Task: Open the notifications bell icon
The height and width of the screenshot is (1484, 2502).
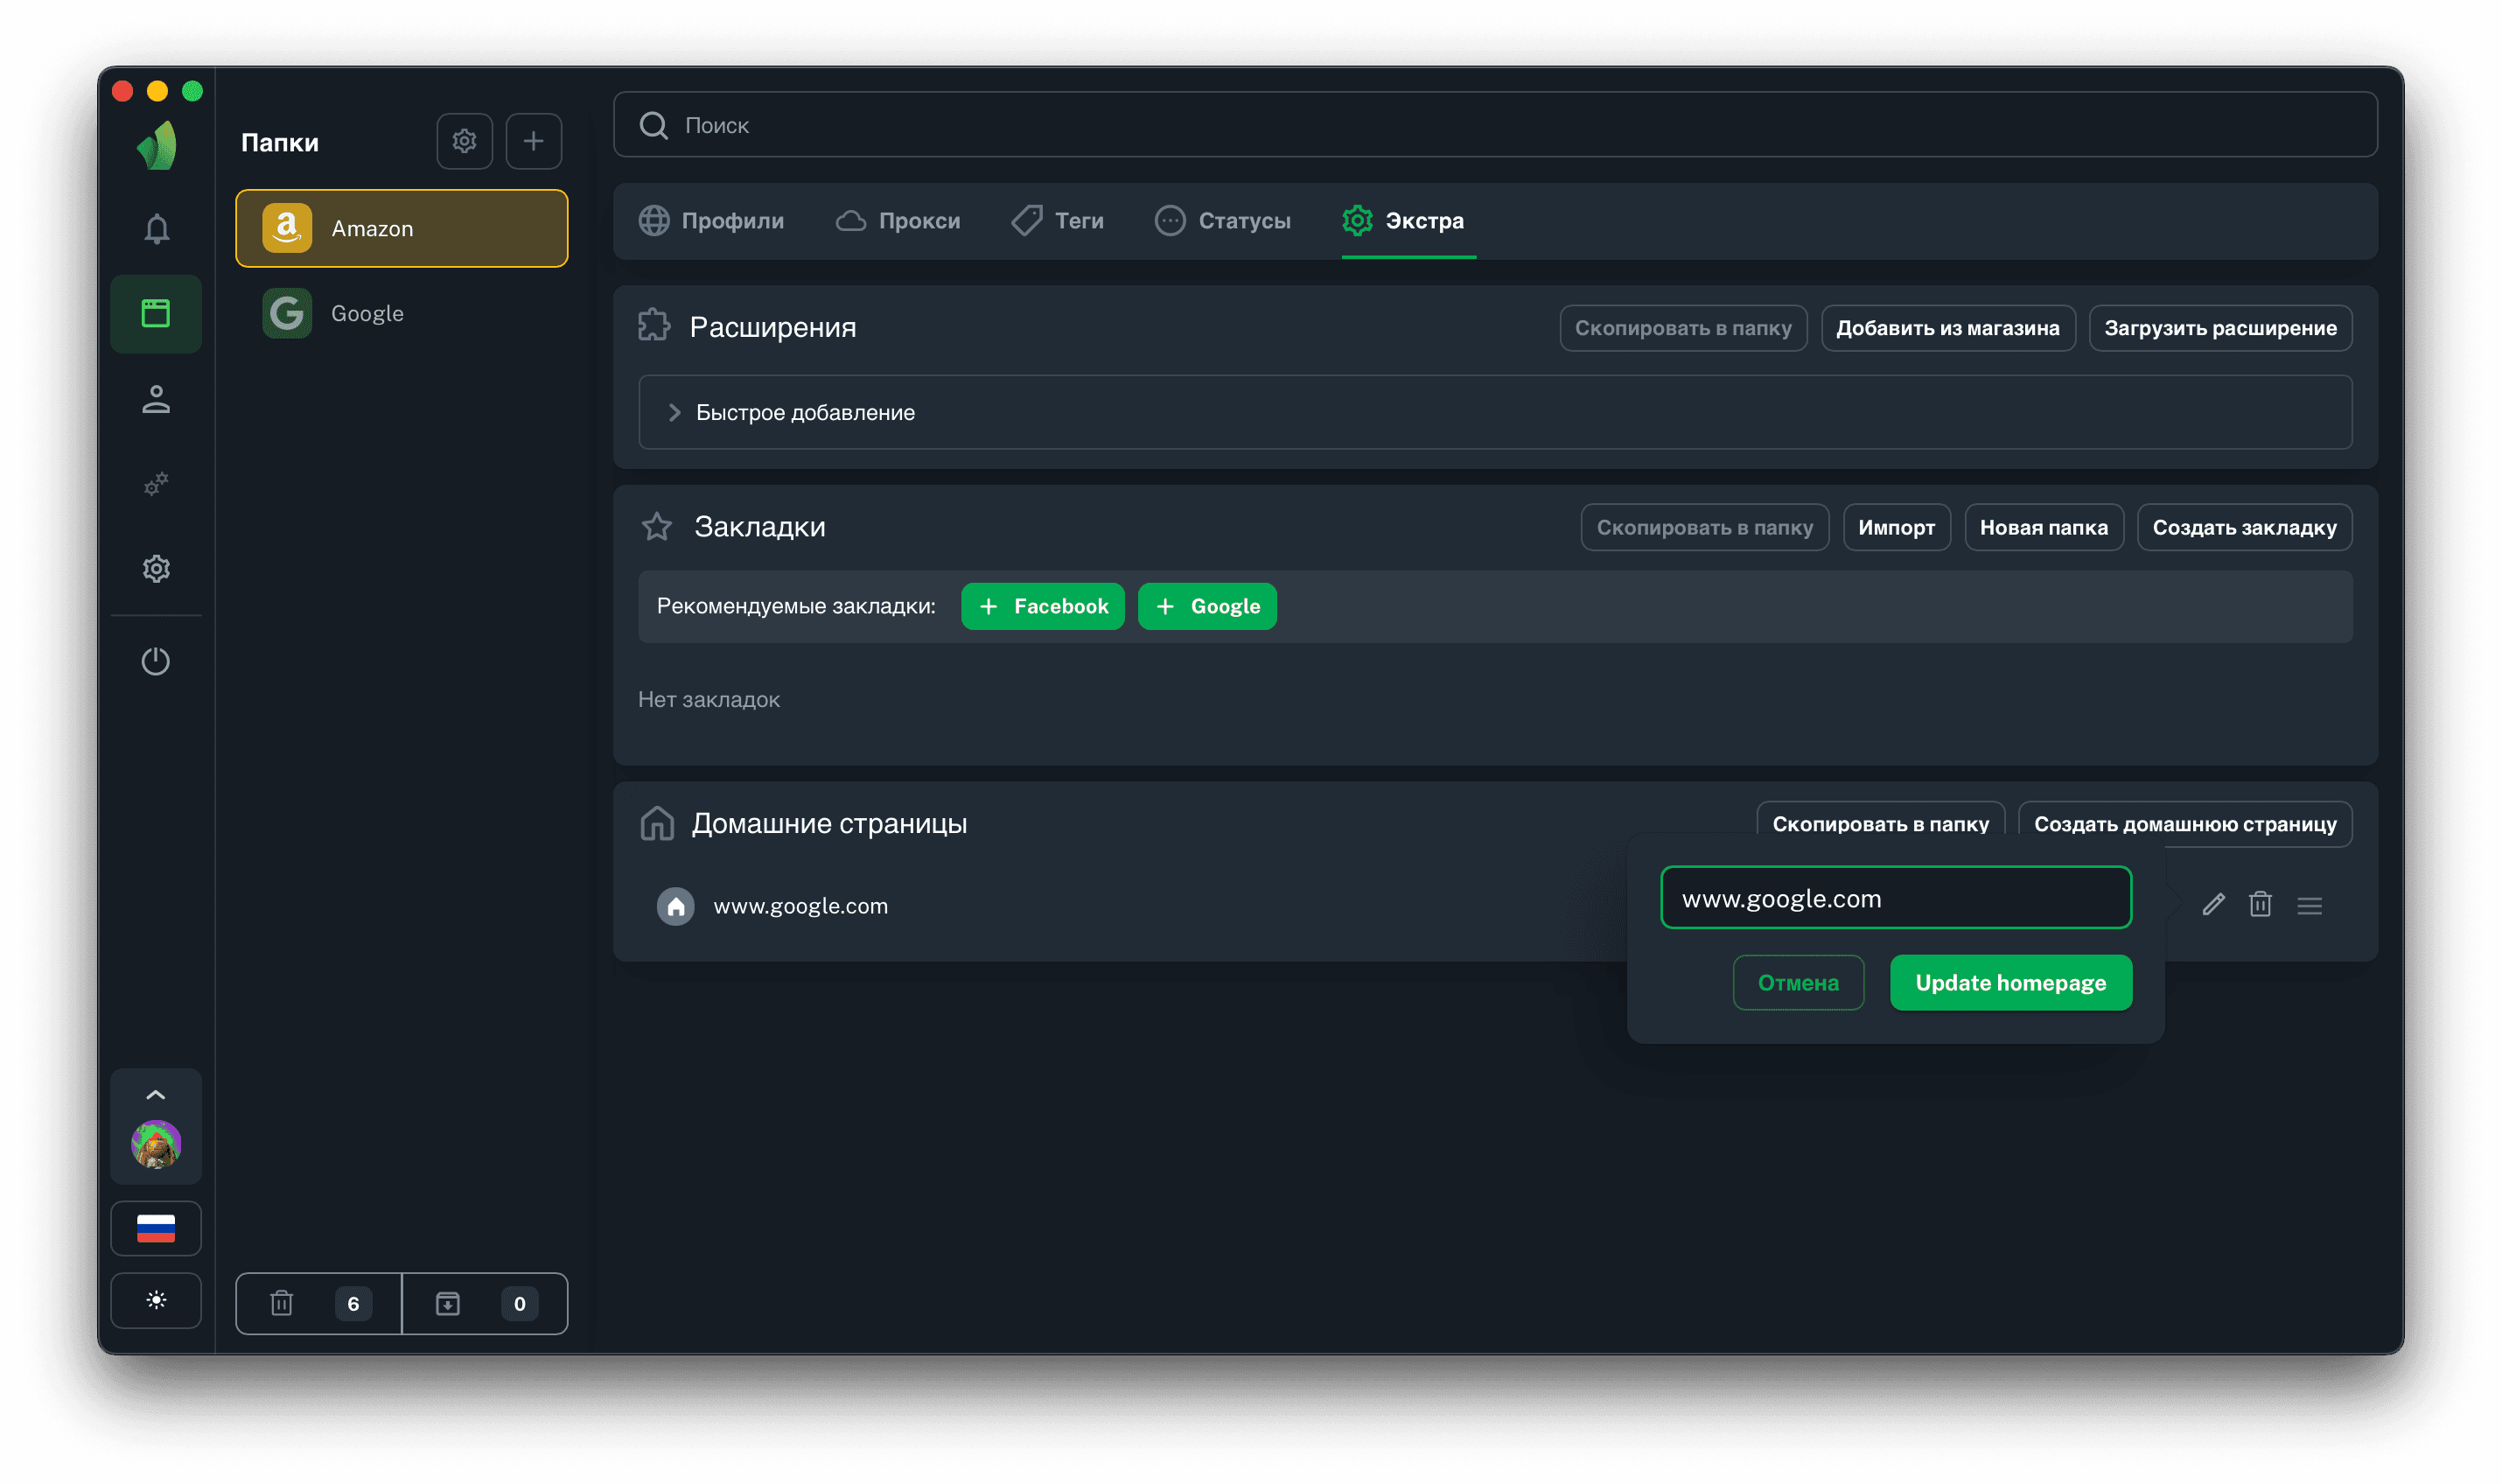Action: tap(156, 229)
